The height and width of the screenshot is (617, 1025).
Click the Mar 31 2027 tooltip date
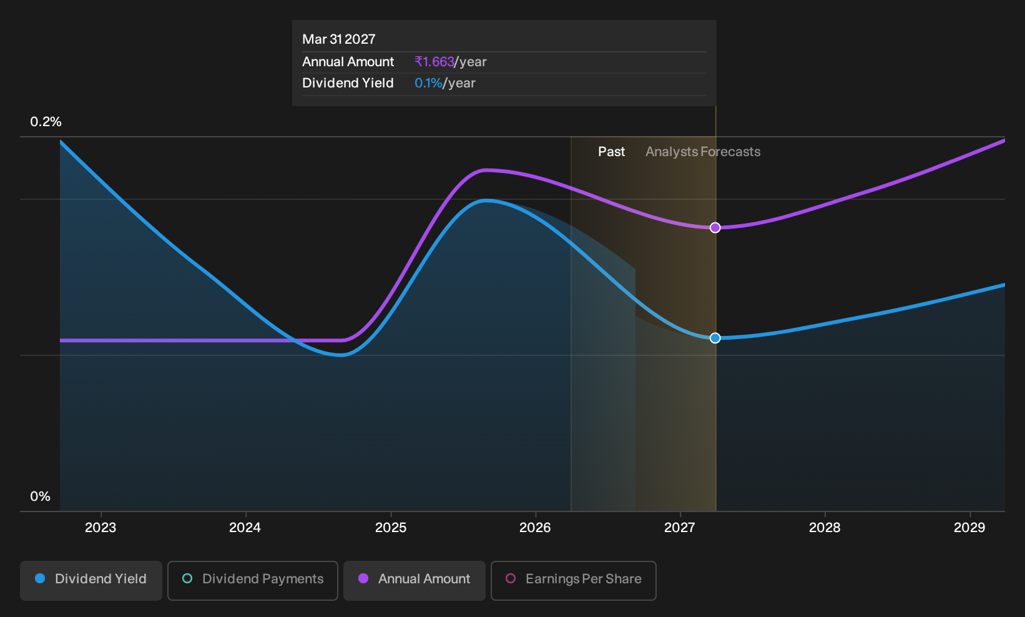click(339, 39)
